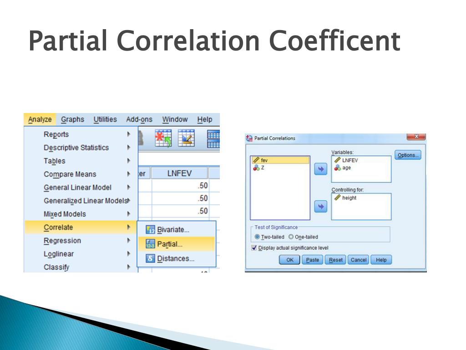Viewport: 466px width, 350px height.
Task: Click the Reset button
Action: pyautogui.click(x=335, y=260)
